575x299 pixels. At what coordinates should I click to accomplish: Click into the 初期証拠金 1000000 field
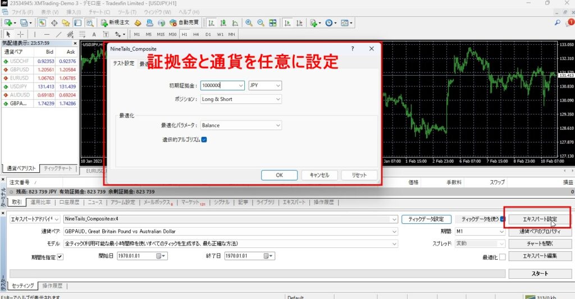219,85
